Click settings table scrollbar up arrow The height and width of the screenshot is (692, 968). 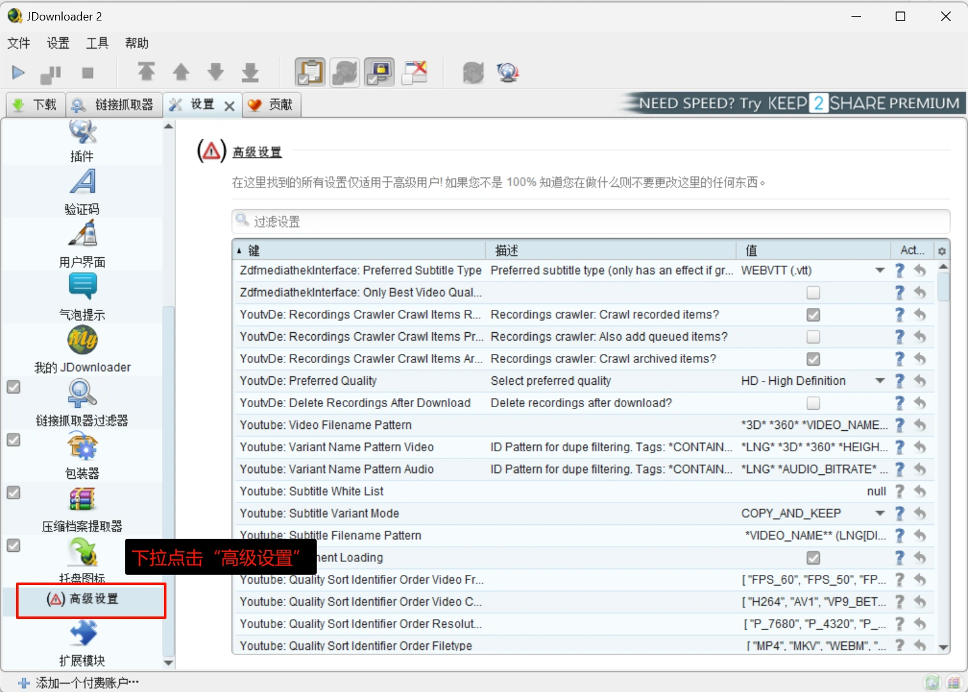point(943,266)
